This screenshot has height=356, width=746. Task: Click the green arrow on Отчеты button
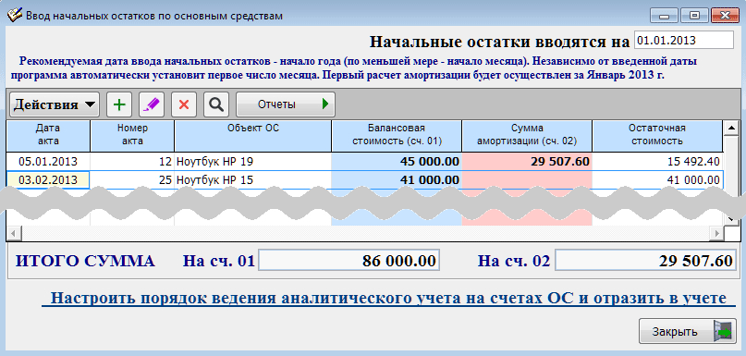(x=325, y=104)
